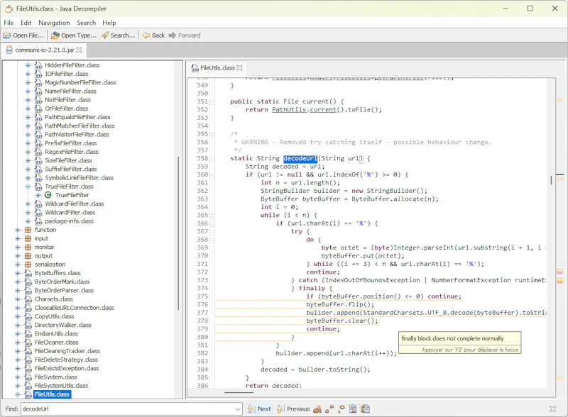This screenshot has height=417, width=568.
Task: Expand the HiddenFileFilter.class node
Action: click(x=28, y=65)
